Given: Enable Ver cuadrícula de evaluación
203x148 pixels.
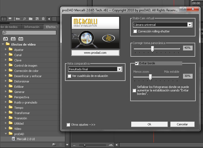Looking at the screenshot, I should point(69,76).
